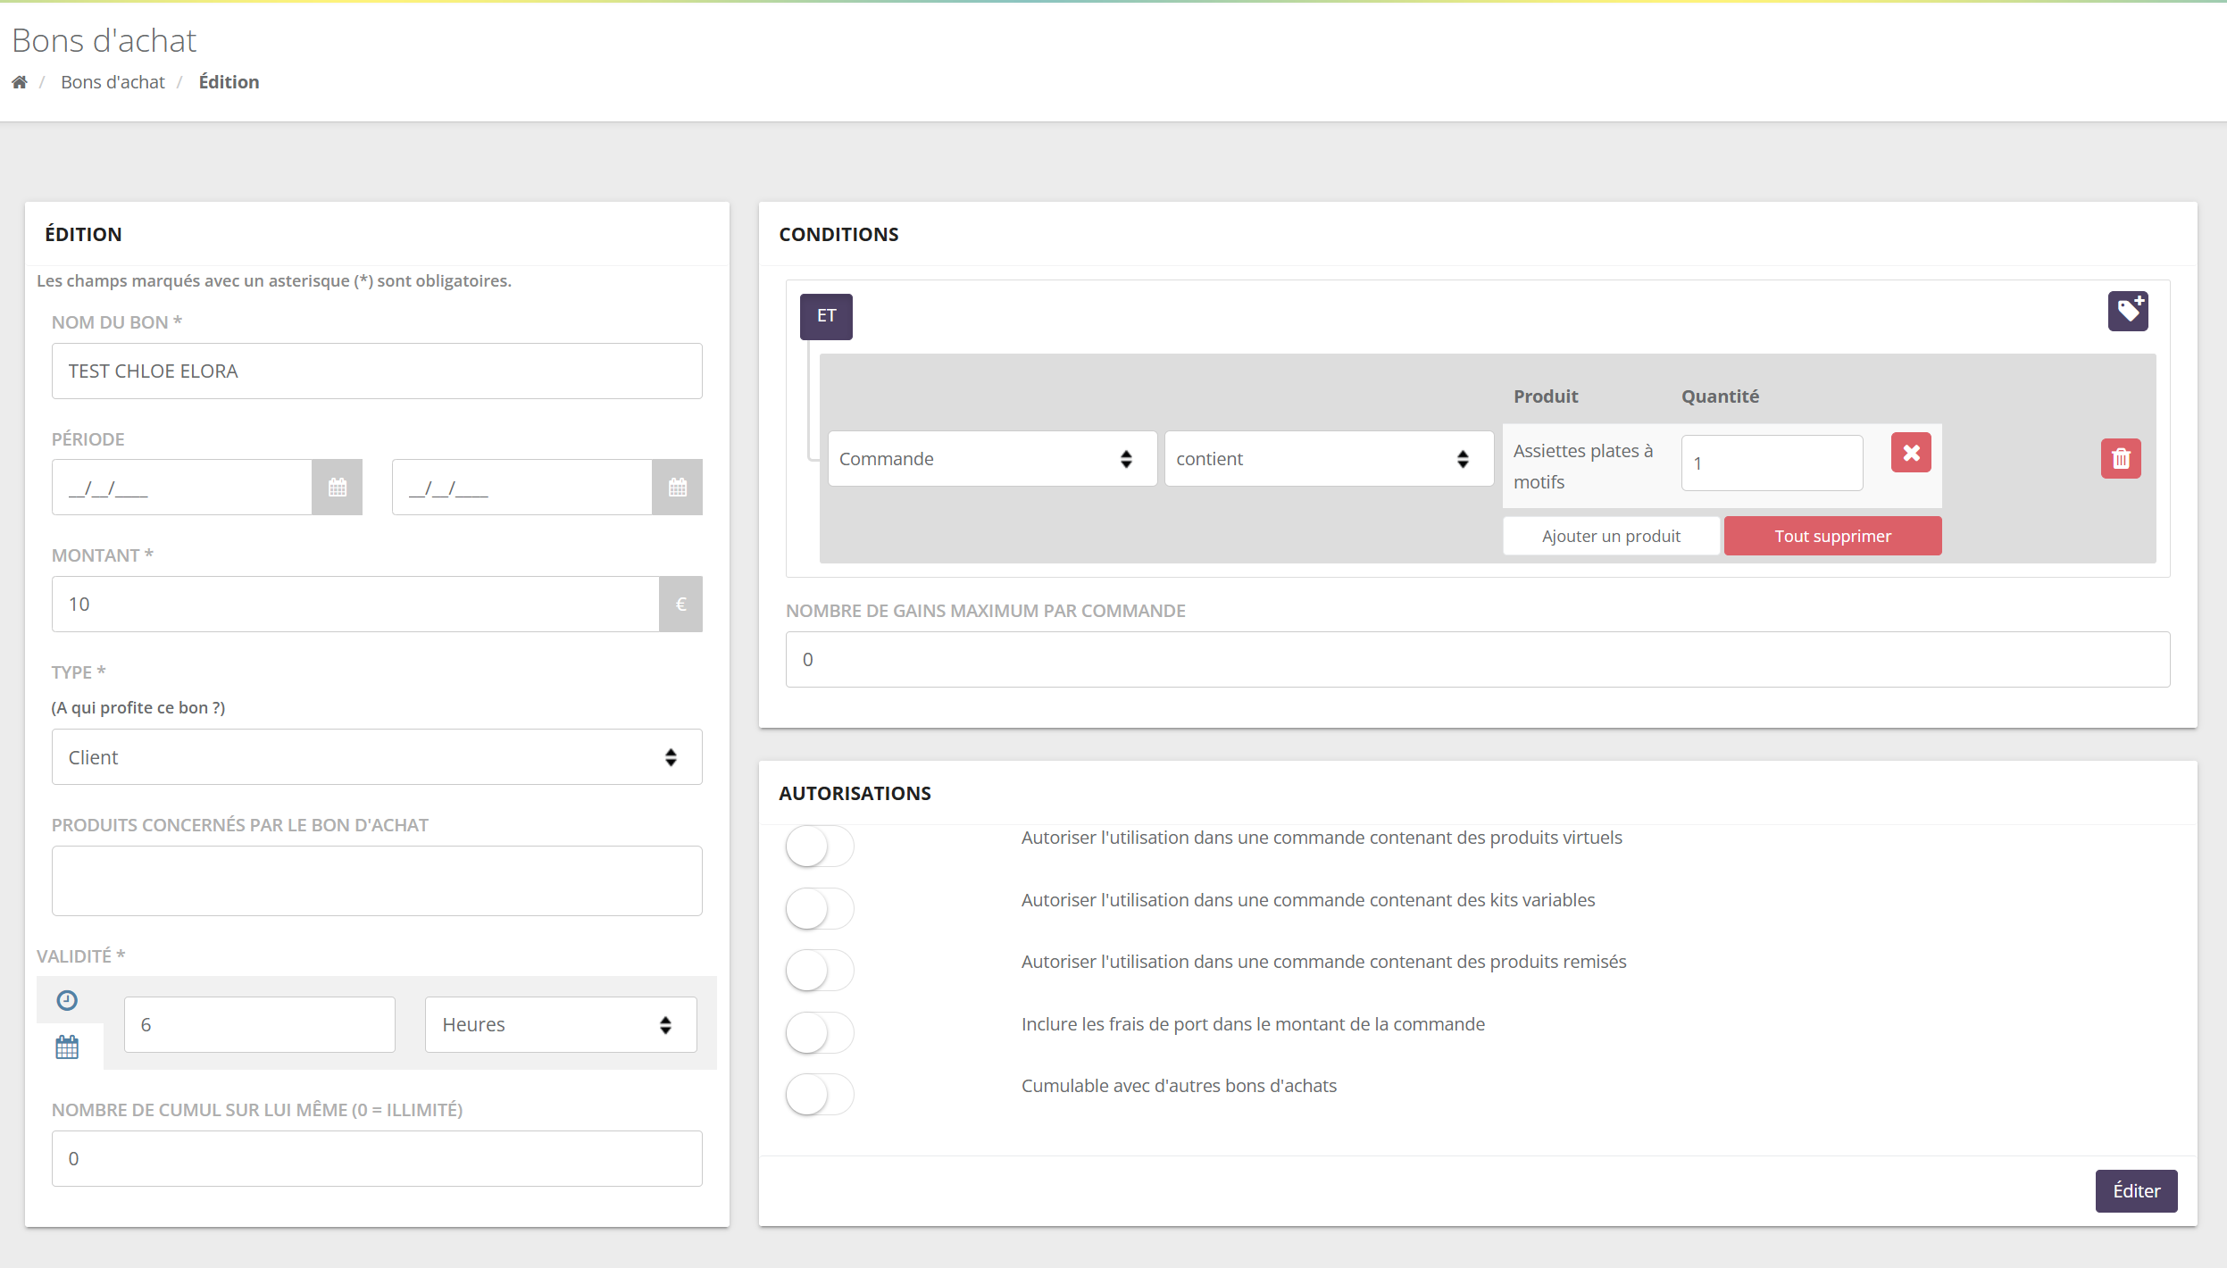The image size is (2227, 1268).
Task: Toggle cumulable with other vouchers
Action: point(820,1094)
